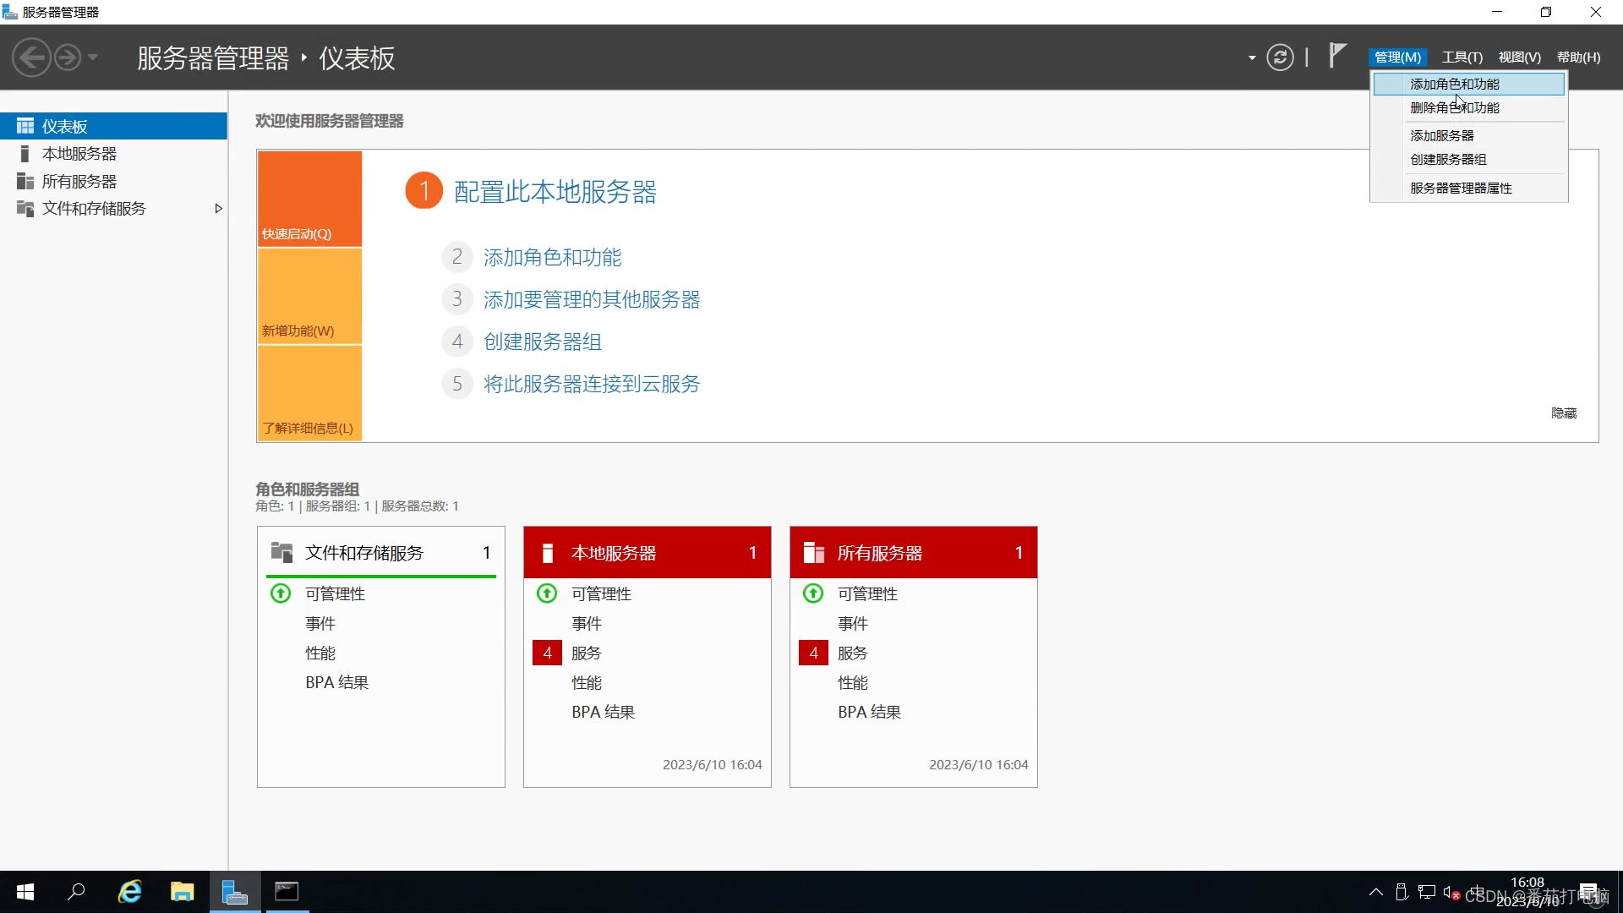The image size is (1623, 913).
Task: Click green 可管理性 icon in 本地服务器 tile
Action: coord(547,593)
